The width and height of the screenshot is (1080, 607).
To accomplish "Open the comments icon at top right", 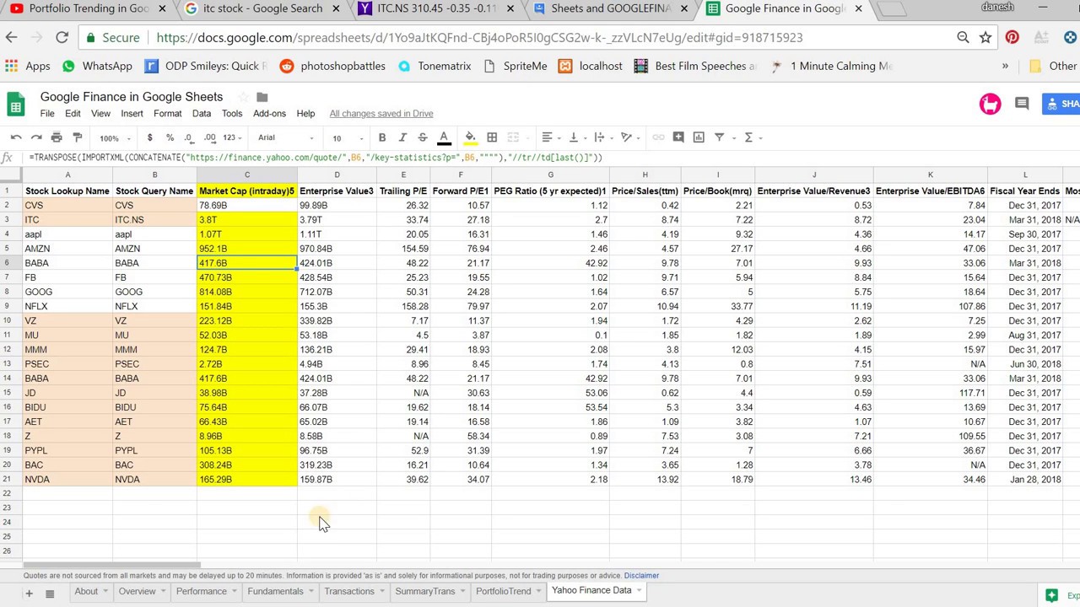I will point(1022,104).
